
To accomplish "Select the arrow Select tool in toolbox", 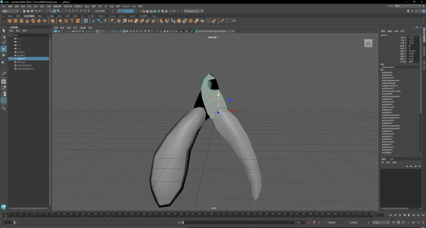I will (x=4, y=30).
